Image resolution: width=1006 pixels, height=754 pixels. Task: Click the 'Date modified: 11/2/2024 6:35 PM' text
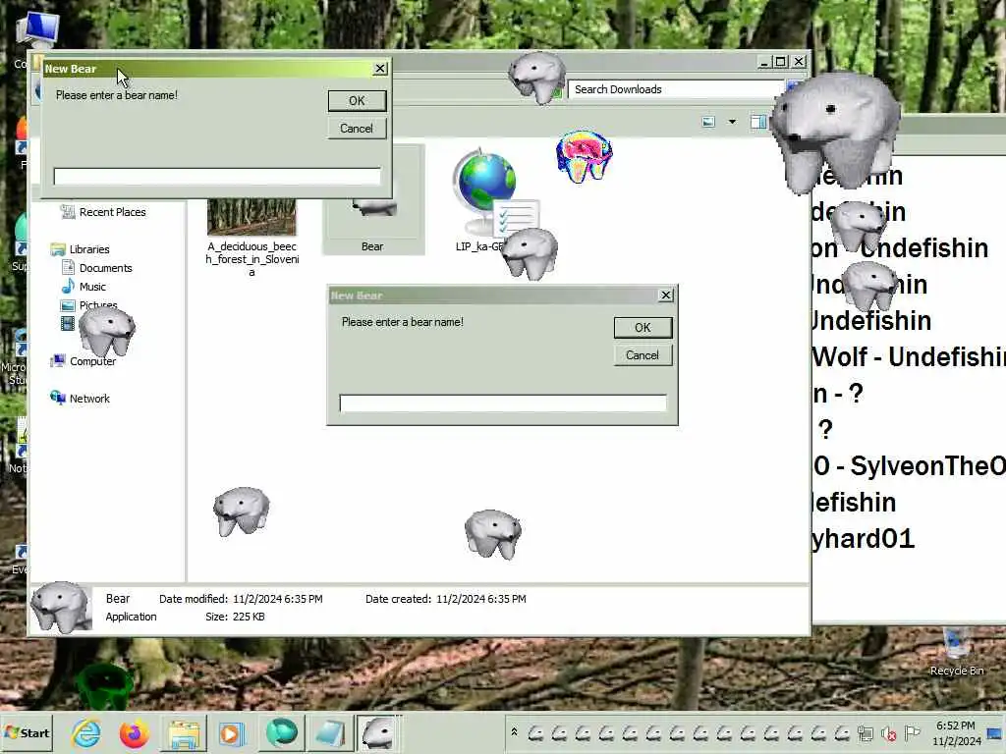[x=241, y=599]
